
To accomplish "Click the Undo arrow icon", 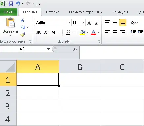I will point(18,4).
